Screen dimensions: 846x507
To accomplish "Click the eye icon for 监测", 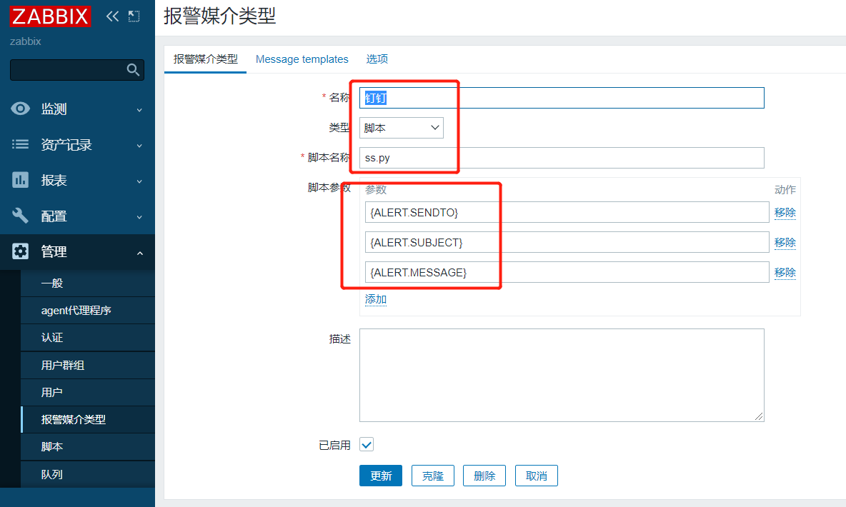I will [21, 109].
